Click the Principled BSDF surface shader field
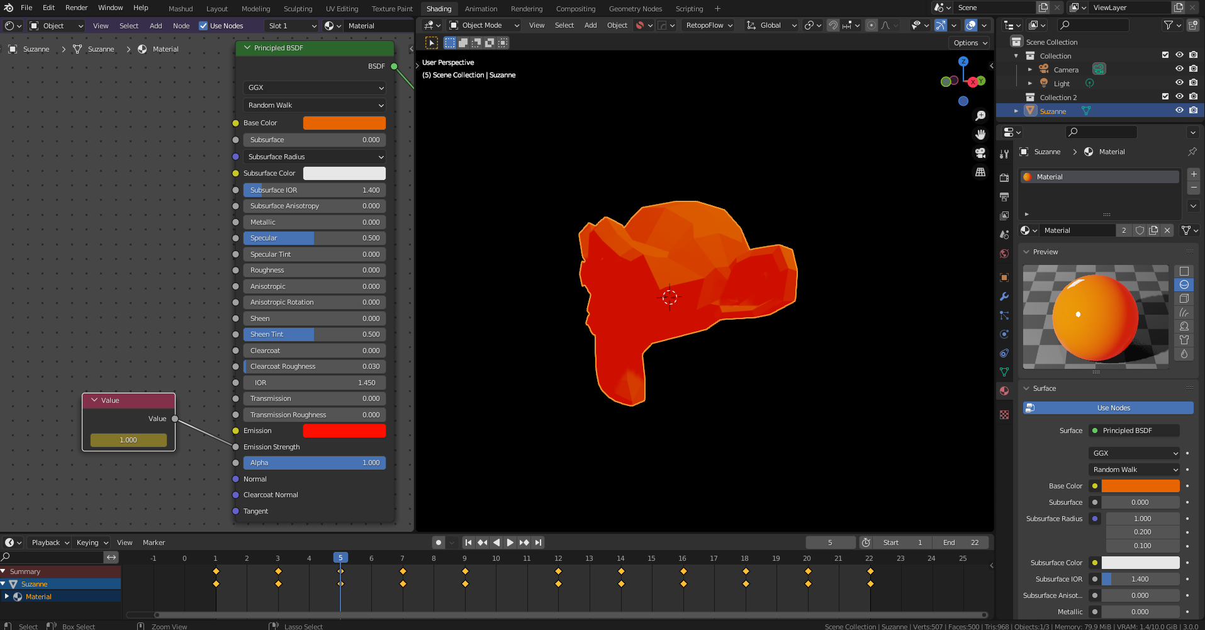 (1135, 430)
